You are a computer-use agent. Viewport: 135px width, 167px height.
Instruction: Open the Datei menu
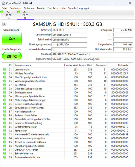[x=4, y=8]
